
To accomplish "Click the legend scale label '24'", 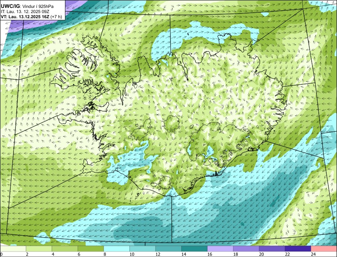I will [313, 254].
